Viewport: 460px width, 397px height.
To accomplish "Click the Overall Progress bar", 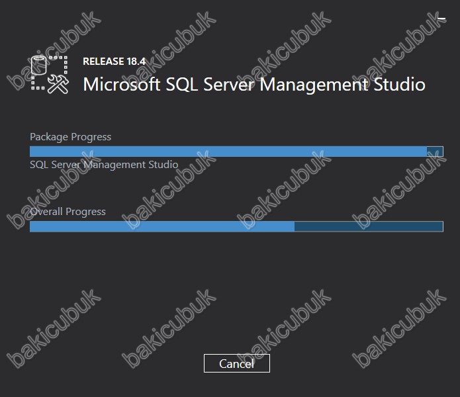I will 236,226.
